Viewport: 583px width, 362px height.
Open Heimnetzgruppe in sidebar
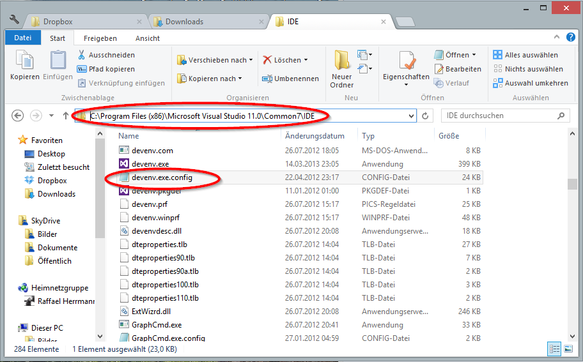[x=59, y=288]
